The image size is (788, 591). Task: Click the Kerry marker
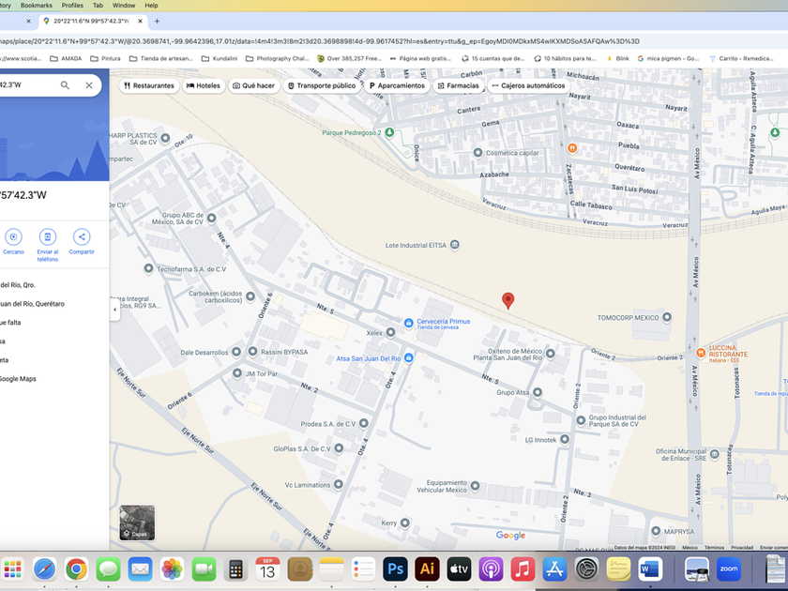(404, 523)
